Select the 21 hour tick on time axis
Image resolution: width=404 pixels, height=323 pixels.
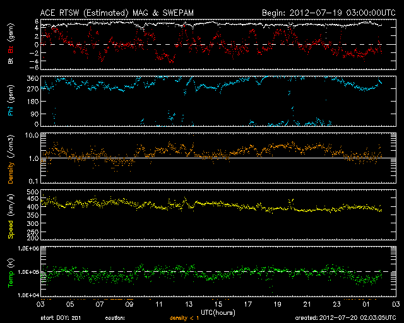pyautogui.click(x=307, y=304)
